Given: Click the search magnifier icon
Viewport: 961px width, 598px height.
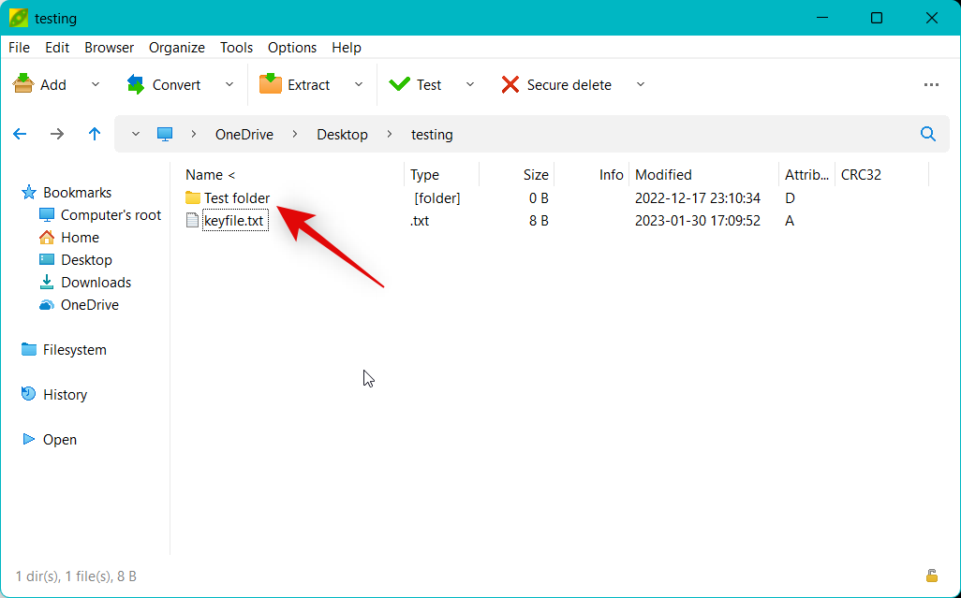Looking at the screenshot, I should point(928,134).
